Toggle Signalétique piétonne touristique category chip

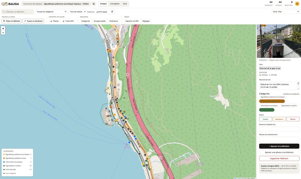(x=273, y=97)
